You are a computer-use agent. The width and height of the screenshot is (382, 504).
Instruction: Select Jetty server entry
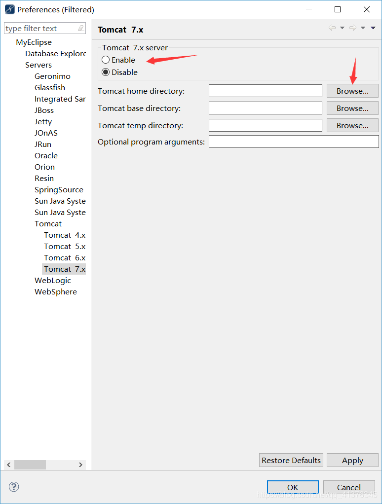pos(43,121)
